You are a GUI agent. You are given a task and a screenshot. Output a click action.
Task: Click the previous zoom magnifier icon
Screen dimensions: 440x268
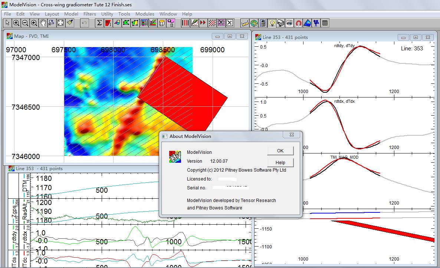point(34,23)
